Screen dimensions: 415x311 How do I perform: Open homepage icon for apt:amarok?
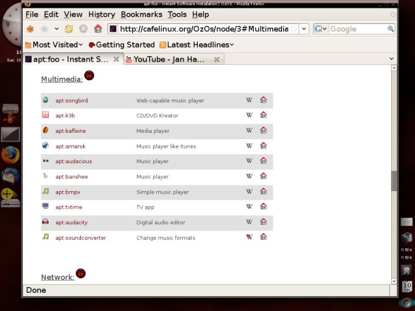point(263,146)
